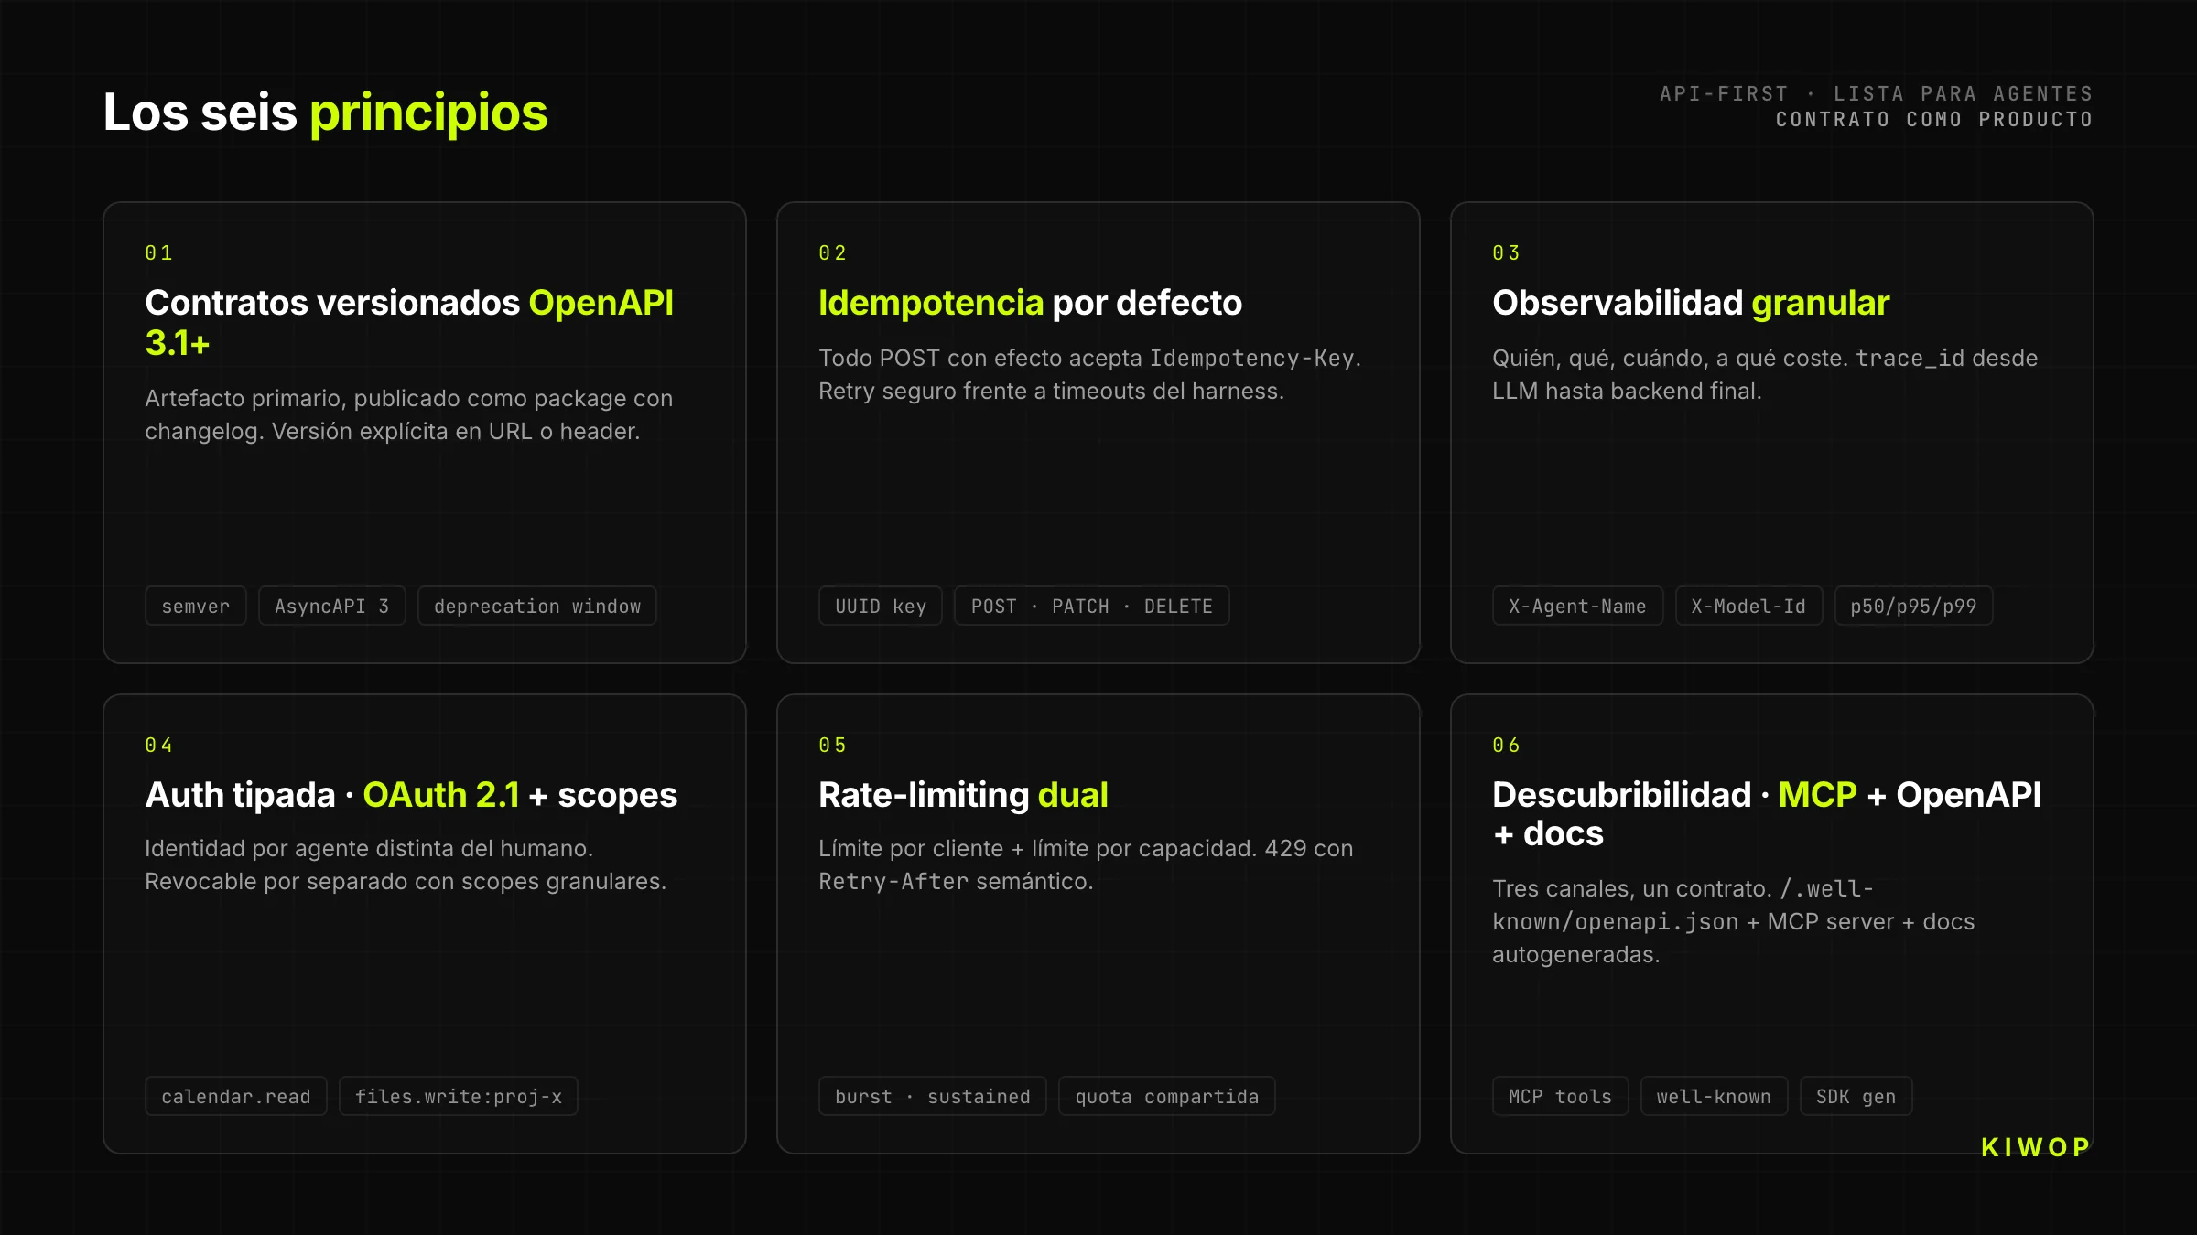Select the AsyncAPI 3 chip
This screenshot has height=1235, width=2197.
click(x=331, y=606)
